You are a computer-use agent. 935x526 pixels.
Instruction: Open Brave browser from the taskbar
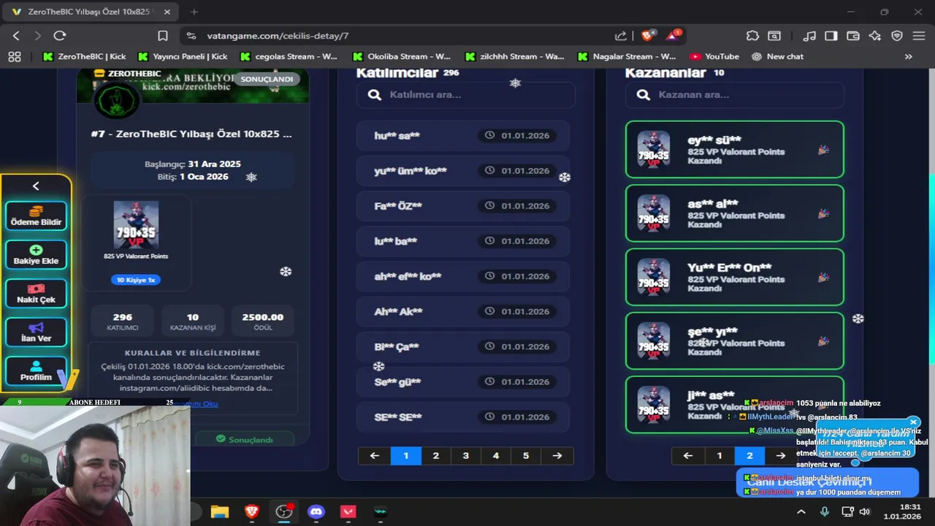coord(251,512)
